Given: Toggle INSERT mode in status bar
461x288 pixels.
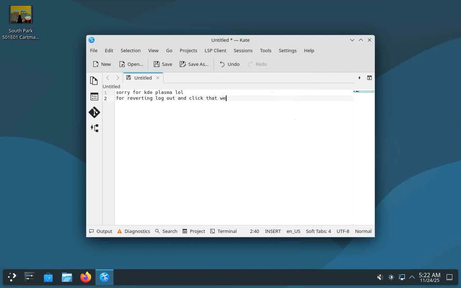Looking at the screenshot, I should [x=273, y=231].
